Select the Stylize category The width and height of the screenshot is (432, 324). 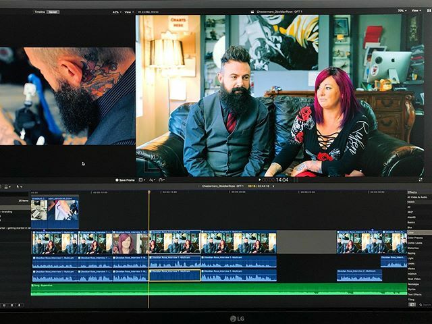click(x=412, y=290)
